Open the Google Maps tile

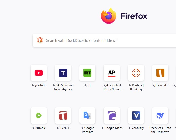[112, 115]
